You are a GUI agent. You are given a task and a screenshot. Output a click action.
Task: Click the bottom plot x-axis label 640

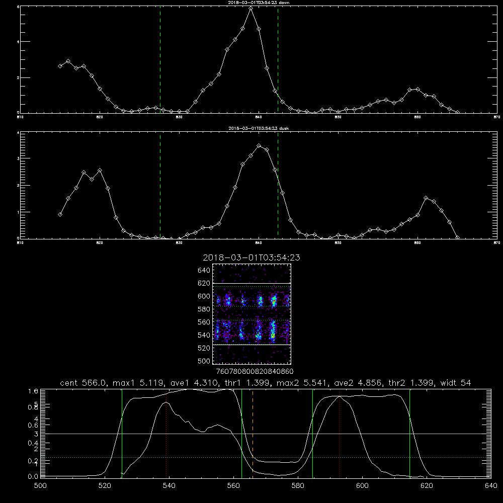coord(491,486)
